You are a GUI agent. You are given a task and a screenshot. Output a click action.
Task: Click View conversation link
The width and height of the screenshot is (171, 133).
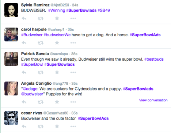coord(153,100)
